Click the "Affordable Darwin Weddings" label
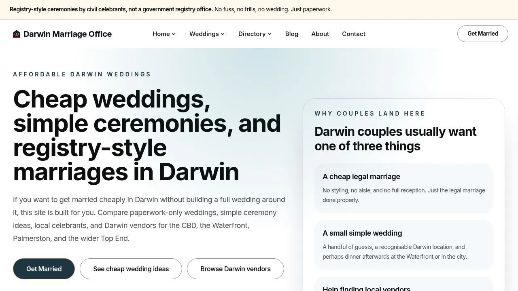The image size is (518, 291). [82, 74]
